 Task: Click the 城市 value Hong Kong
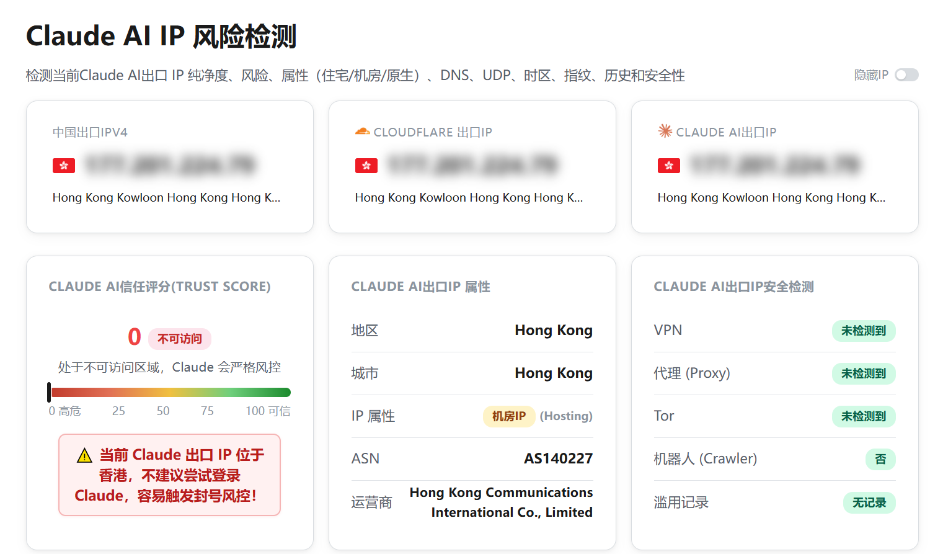point(554,373)
